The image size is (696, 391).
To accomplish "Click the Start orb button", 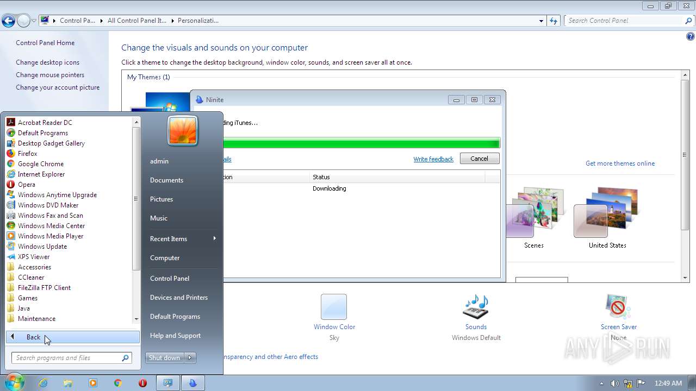I will click(x=14, y=382).
